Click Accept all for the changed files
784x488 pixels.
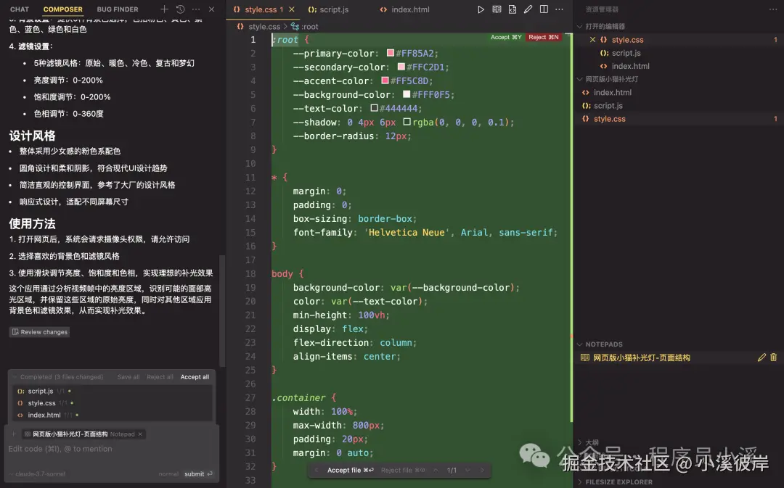(195, 377)
